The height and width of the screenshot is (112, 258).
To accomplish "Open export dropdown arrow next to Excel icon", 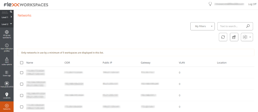I will (x=250, y=37).
